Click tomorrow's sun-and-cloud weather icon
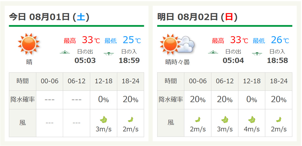 pyautogui.click(x=177, y=44)
